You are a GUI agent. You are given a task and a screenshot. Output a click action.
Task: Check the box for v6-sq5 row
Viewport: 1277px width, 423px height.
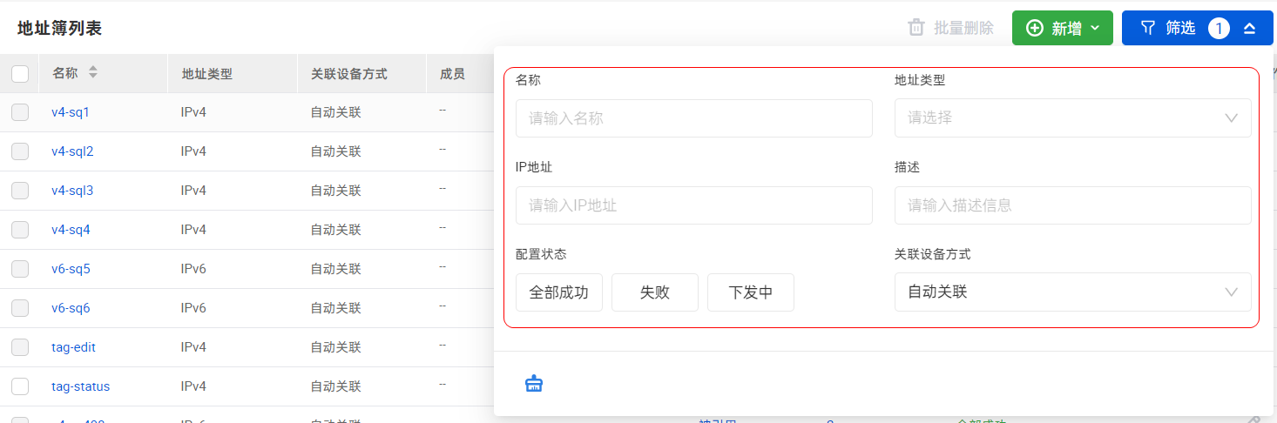pos(20,269)
